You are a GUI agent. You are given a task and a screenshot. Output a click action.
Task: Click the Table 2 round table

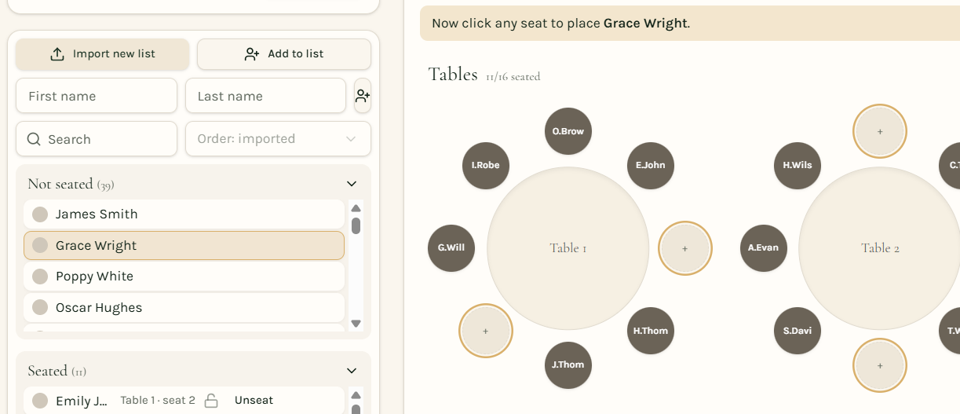879,248
